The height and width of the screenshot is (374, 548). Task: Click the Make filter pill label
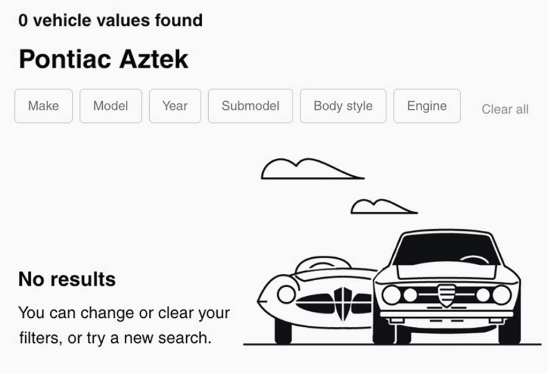coord(43,106)
